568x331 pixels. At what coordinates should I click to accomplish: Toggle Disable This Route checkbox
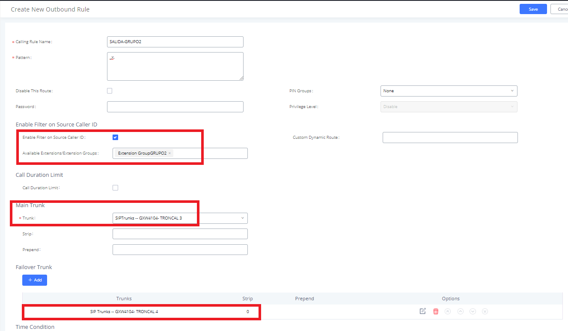[x=110, y=91]
